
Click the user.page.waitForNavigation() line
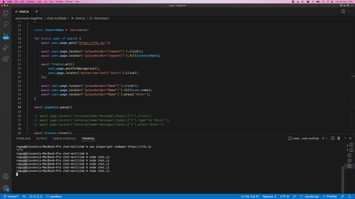point(74,69)
